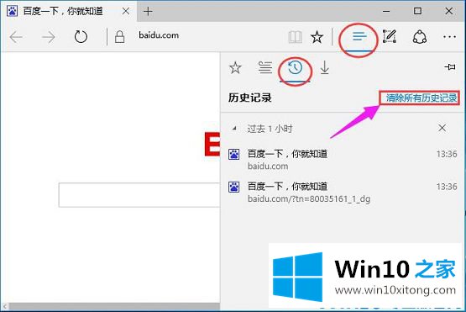466x312 pixels.
Task: Click the baidu.com address bar text
Action: [159, 35]
